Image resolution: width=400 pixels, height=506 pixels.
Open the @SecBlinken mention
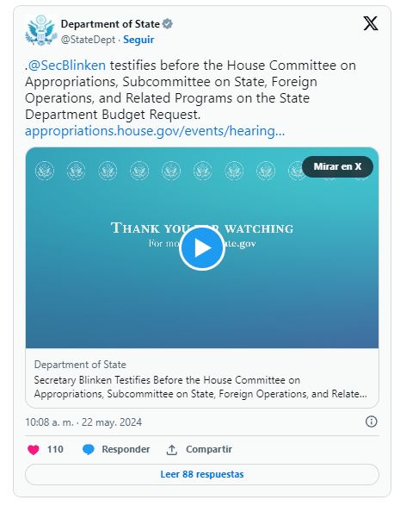(x=67, y=66)
